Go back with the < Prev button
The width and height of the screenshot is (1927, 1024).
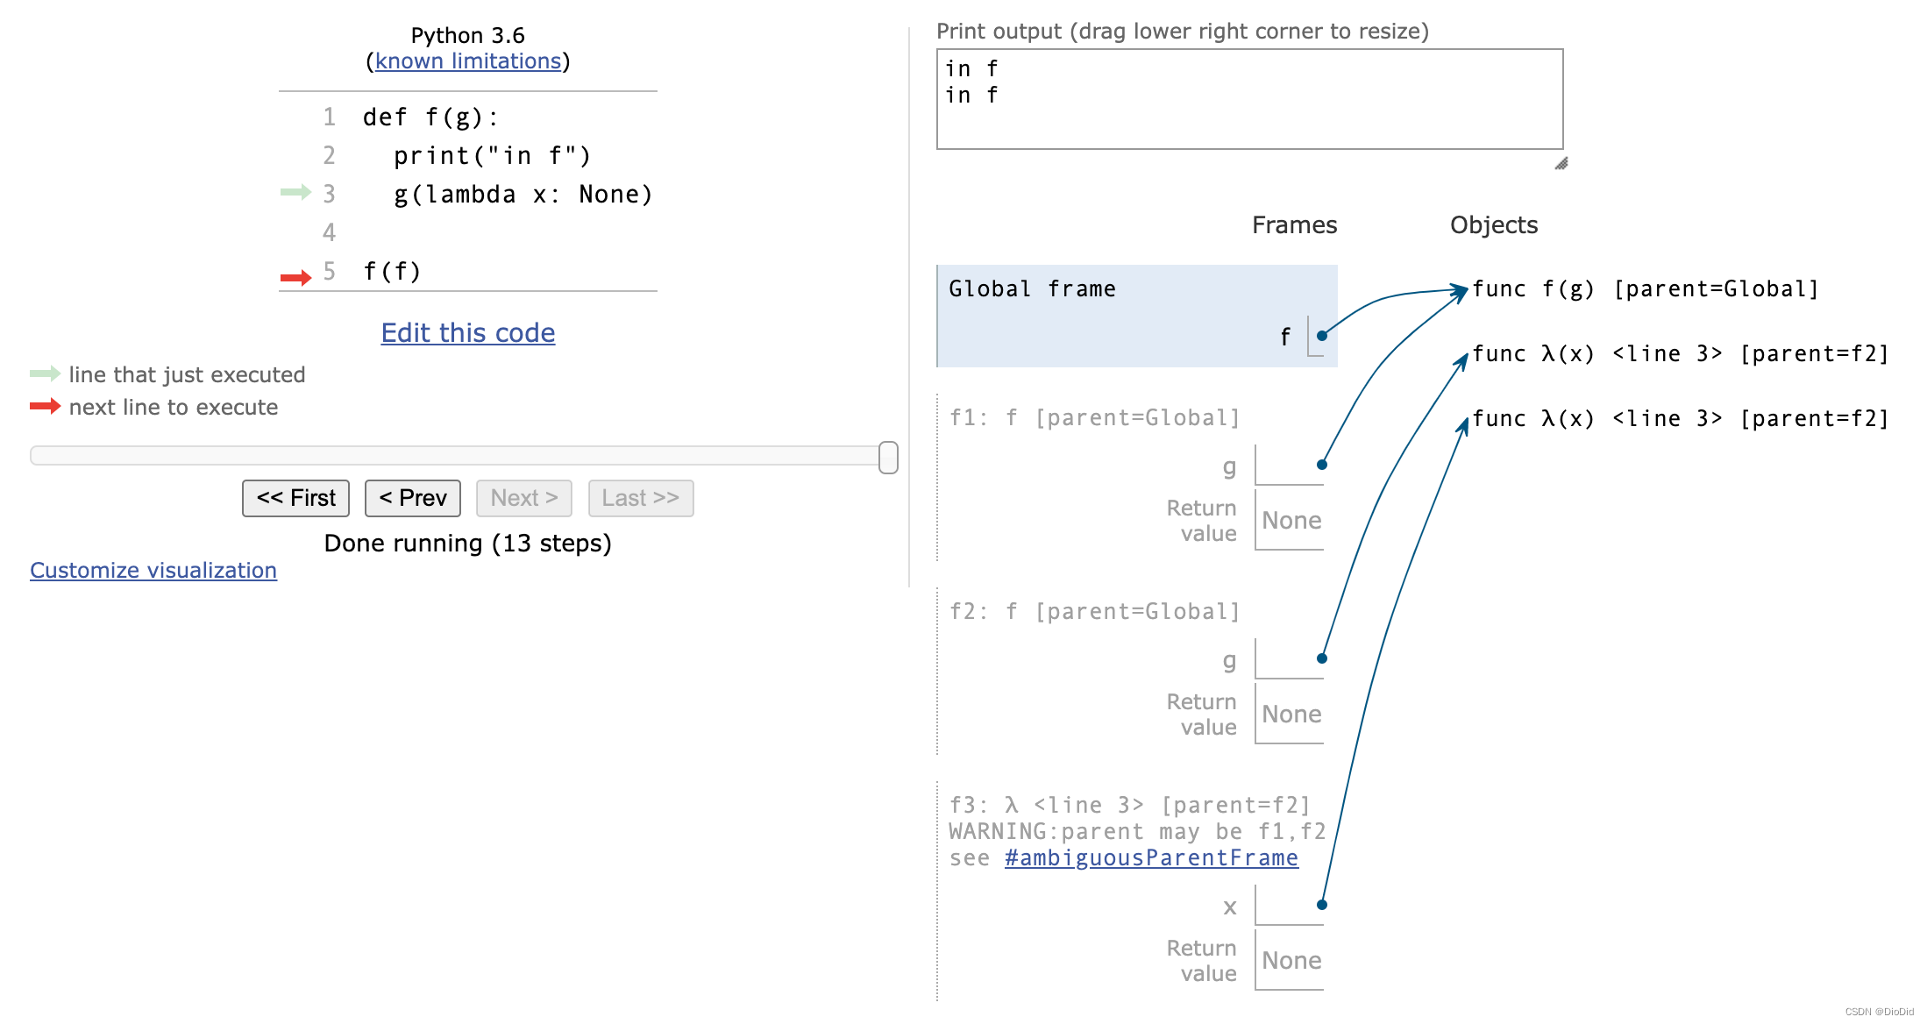point(412,498)
